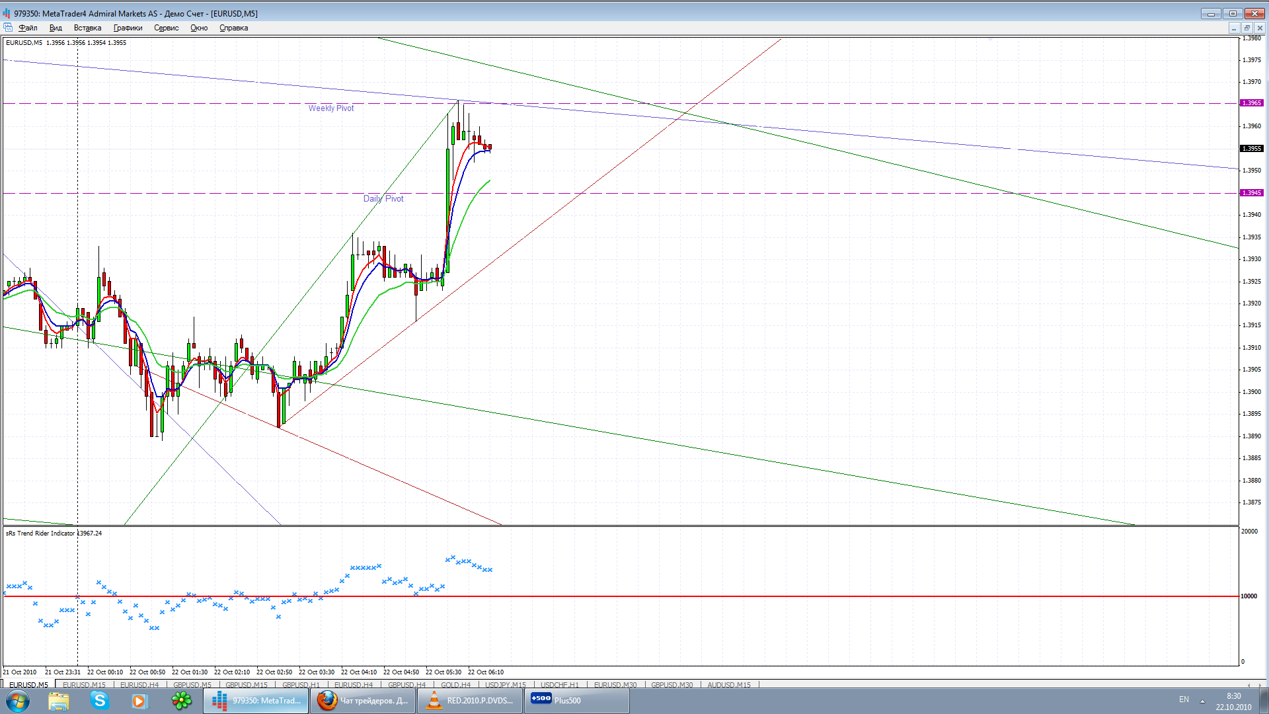Open Windows Media Player taskbar icon
The width and height of the screenshot is (1269, 714).
point(139,701)
